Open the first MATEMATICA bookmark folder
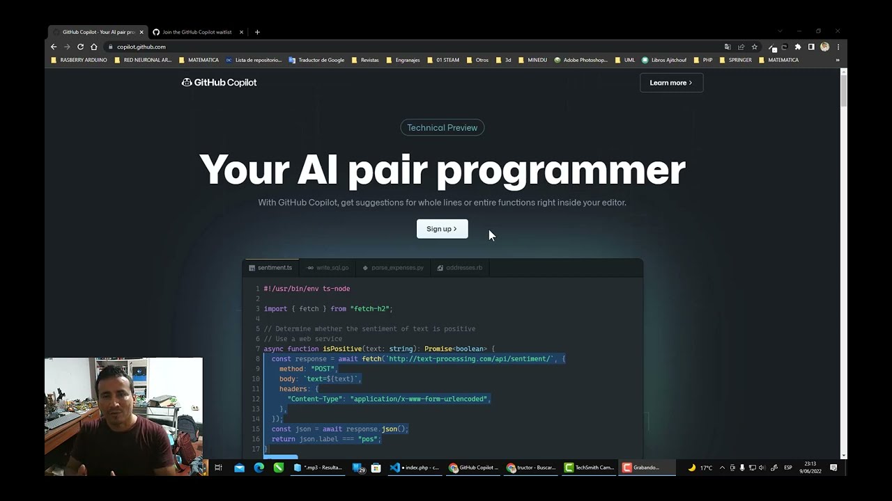 pos(199,60)
